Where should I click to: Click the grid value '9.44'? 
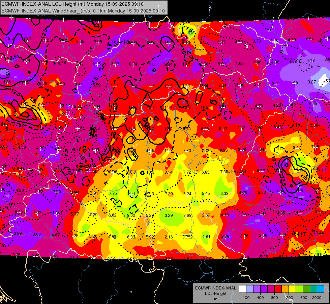(x=320, y=233)
